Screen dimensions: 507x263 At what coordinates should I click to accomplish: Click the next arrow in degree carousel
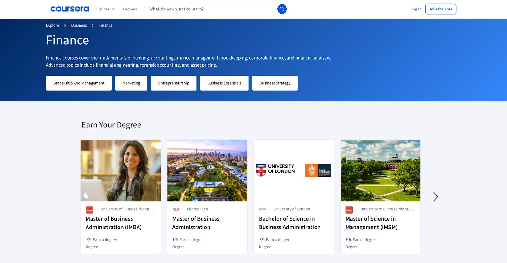[x=435, y=197]
